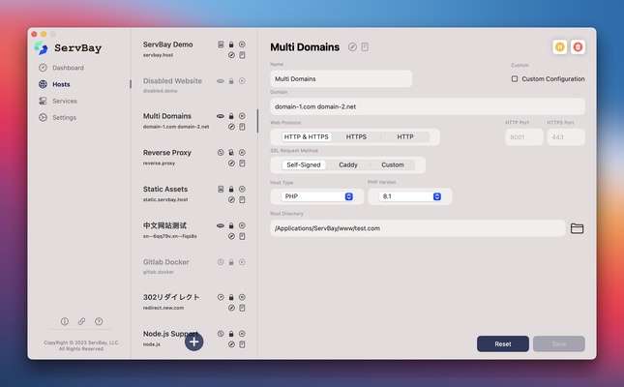
Task: Click Reverse Proxy lock icon
Action: click(x=231, y=153)
